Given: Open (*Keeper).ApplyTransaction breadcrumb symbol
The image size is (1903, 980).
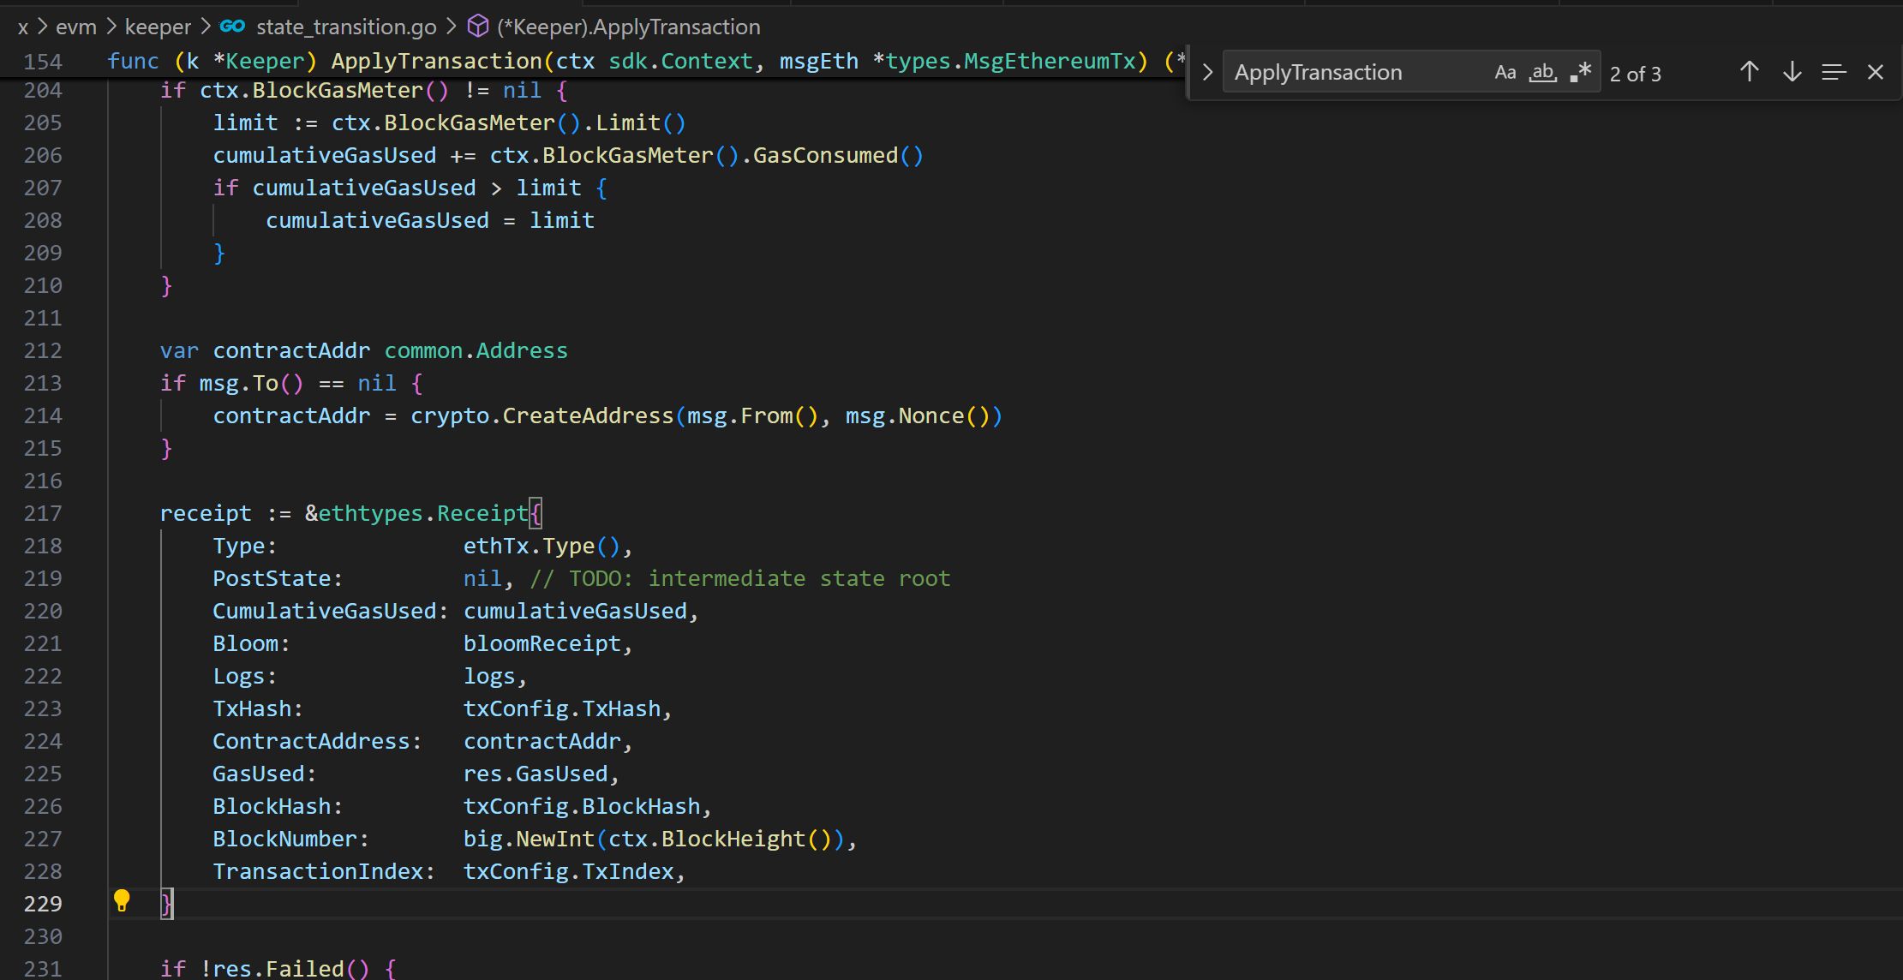Looking at the screenshot, I should click(628, 27).
